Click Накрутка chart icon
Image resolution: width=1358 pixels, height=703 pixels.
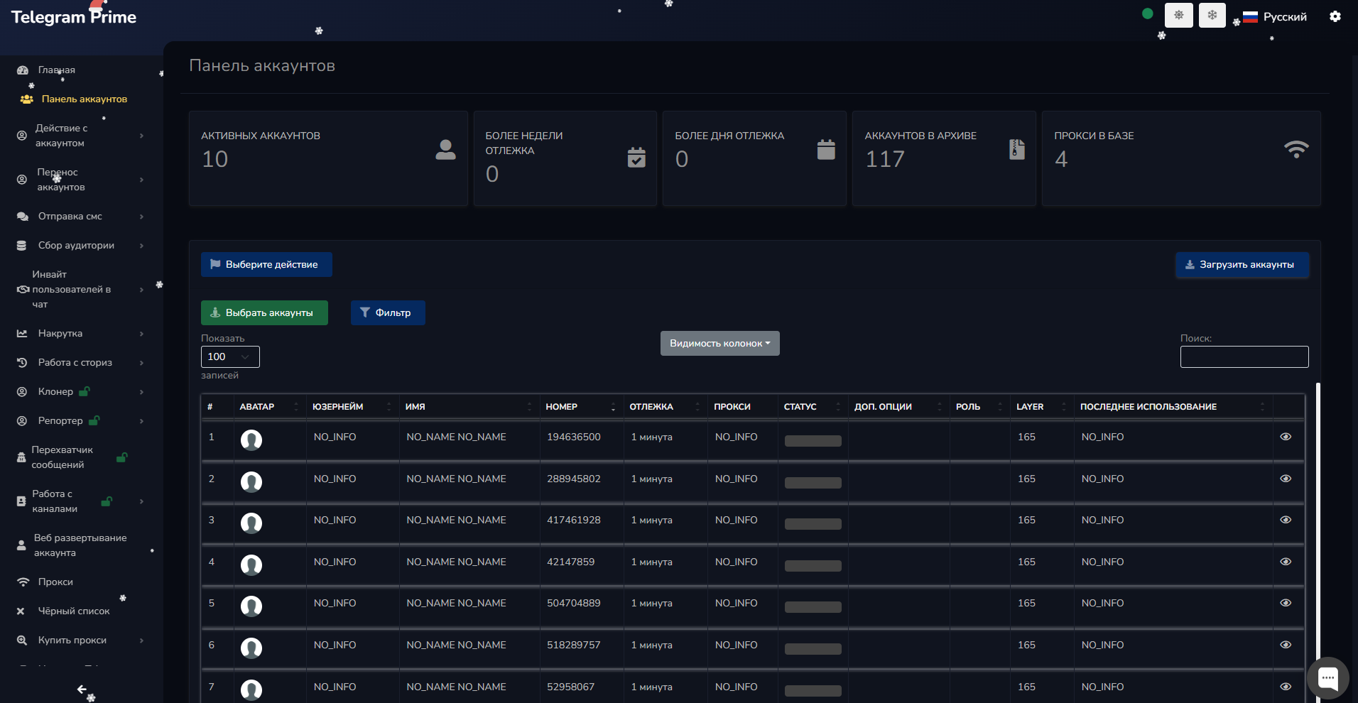pos(22,333)
